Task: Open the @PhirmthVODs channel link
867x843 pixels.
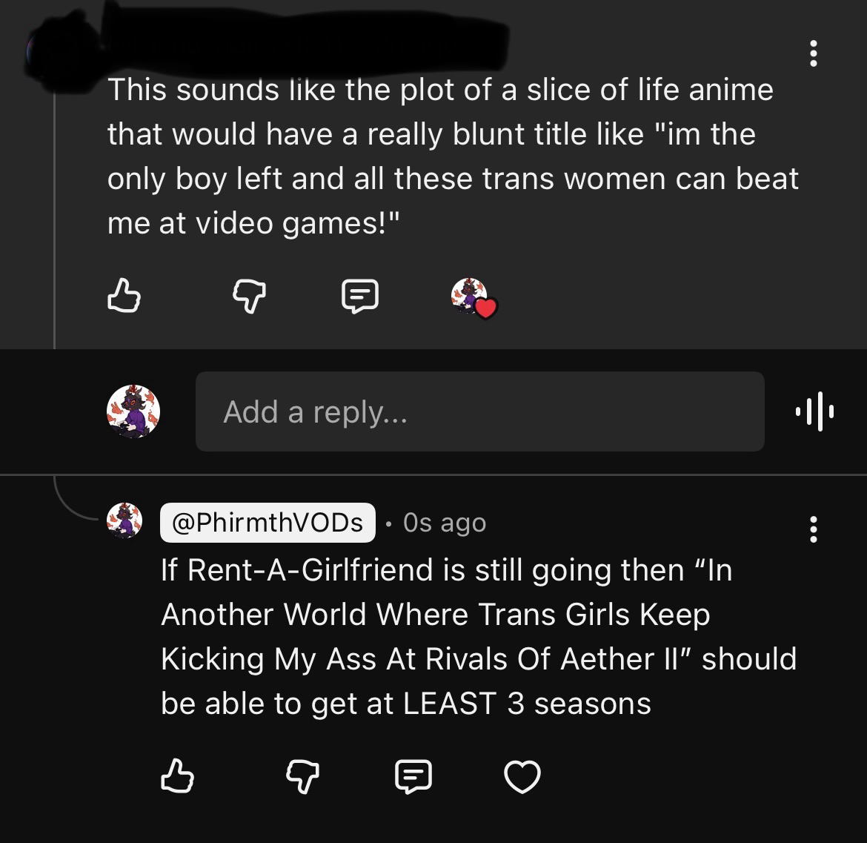Action: click(x=268, y=523)
